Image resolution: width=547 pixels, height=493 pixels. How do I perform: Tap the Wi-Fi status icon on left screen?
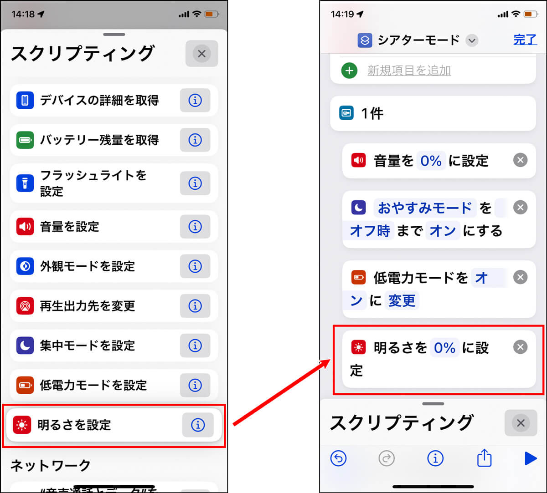[x=196, y=14]
